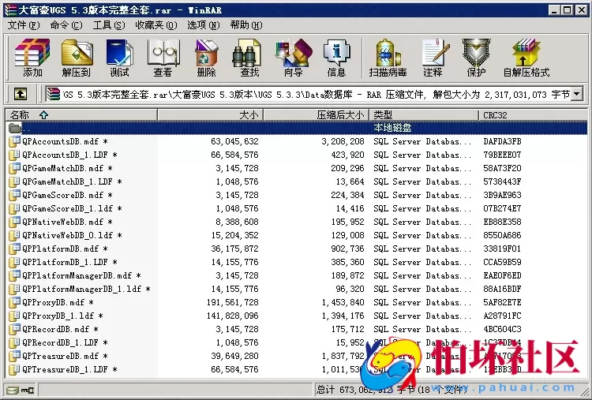The image size is (592, 400).
Task: Click the 解压到 (Extract to) toolbar icon
Action: (x=77, y=58)
